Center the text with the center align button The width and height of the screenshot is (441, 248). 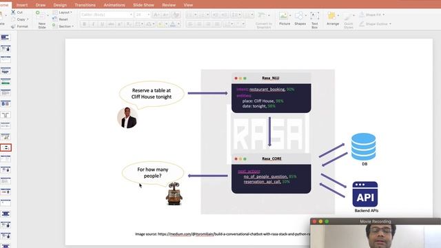click(199, 25)
